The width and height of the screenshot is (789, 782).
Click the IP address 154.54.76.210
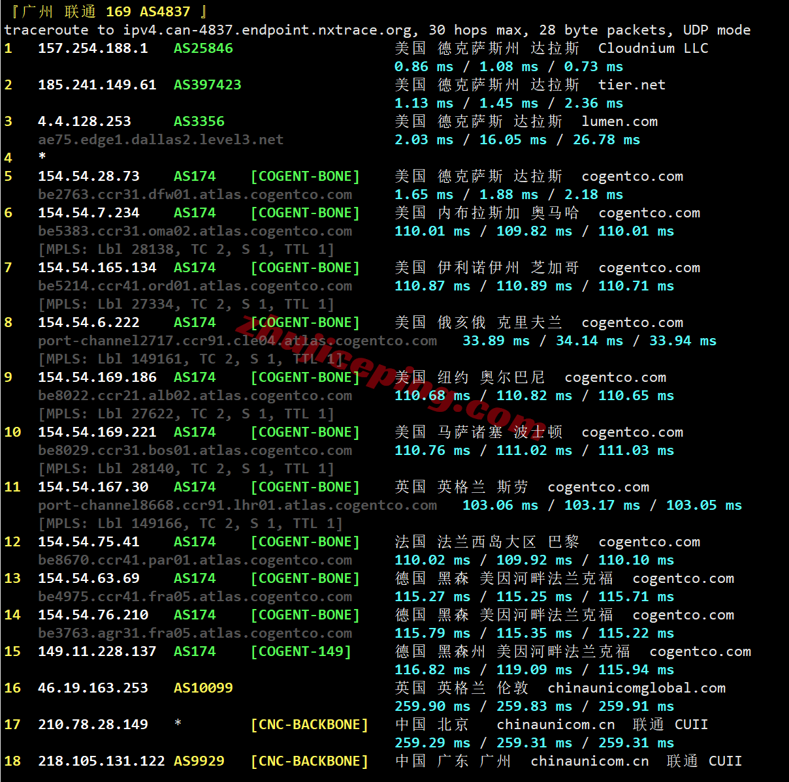click(93, 615)
